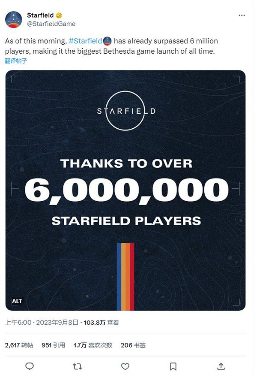Like the post with the heart icon
Screen dimensions: 257x375
(x=125, y=366)
